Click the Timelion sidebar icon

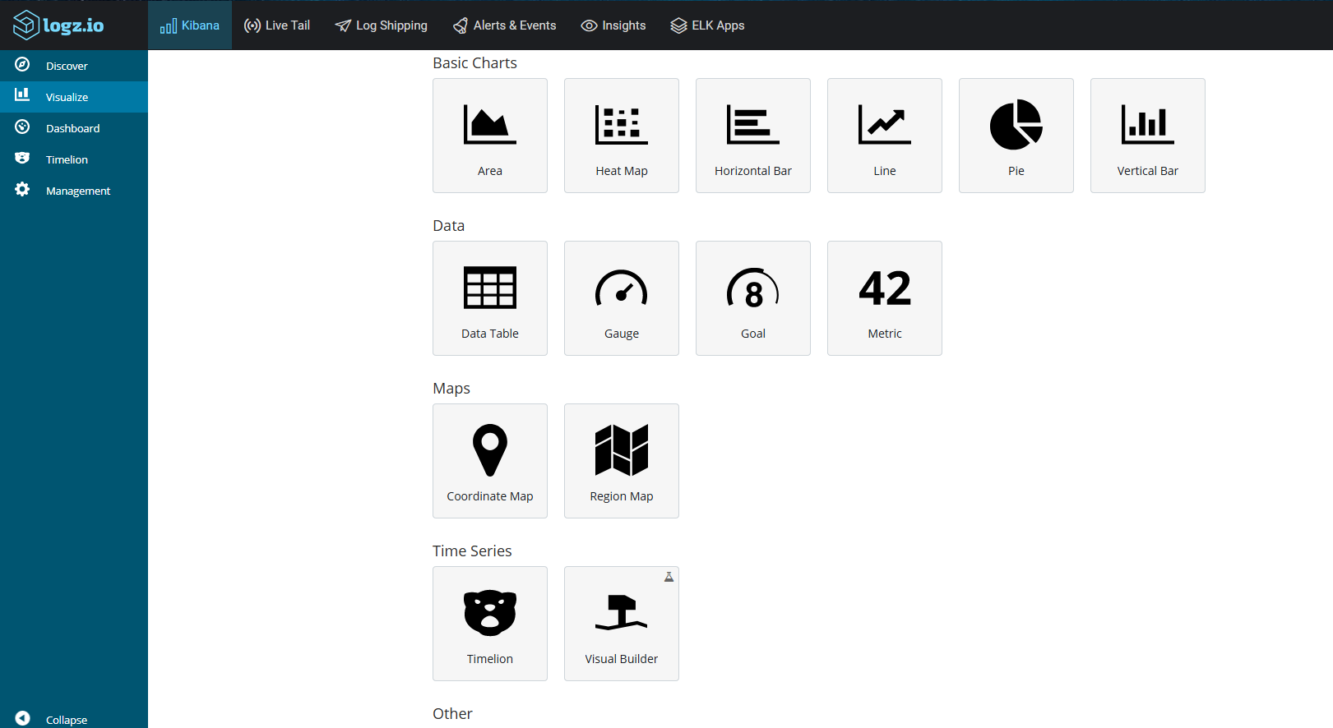[x=22, y=158]
